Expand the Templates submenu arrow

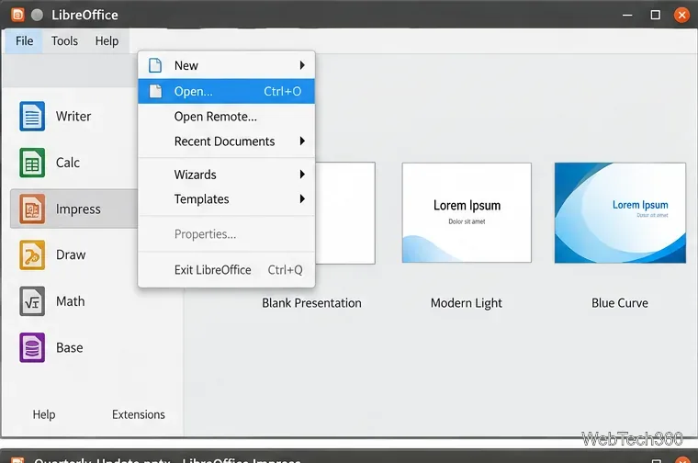point(302,199)
